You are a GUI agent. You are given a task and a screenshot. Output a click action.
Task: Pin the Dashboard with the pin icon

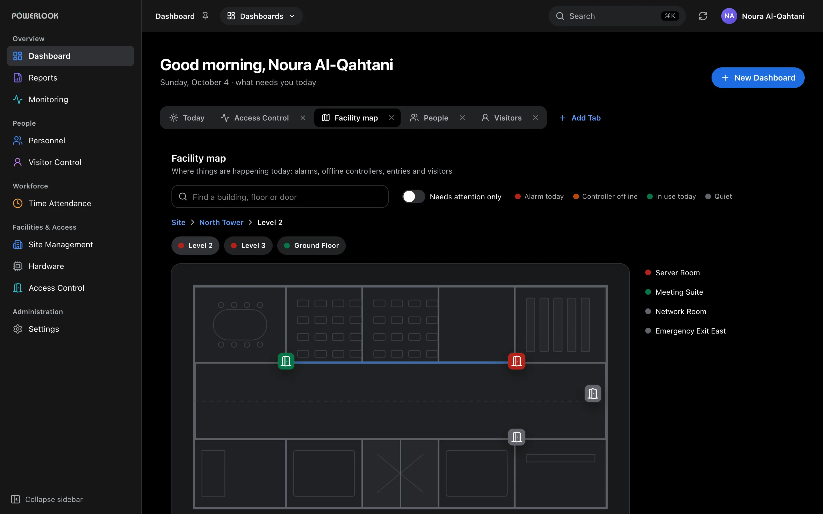click(x=205, y=16)
